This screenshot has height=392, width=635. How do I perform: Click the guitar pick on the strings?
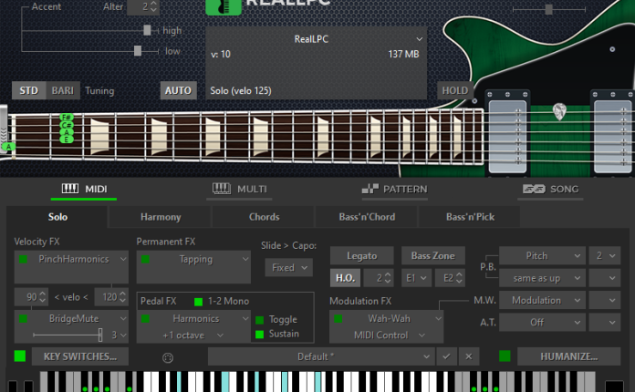click(559, 111)
